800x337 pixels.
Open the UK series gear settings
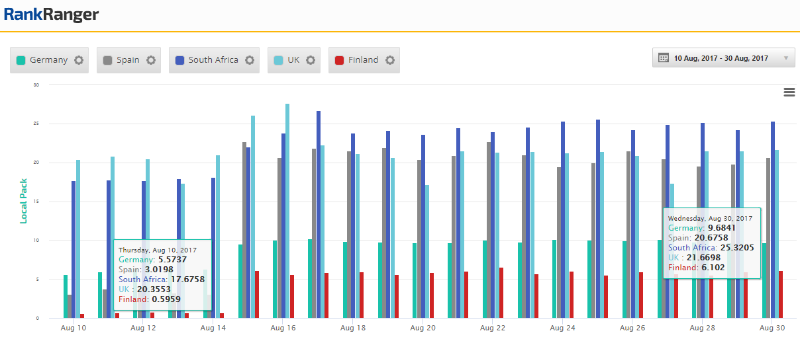(x=311, y=60)
